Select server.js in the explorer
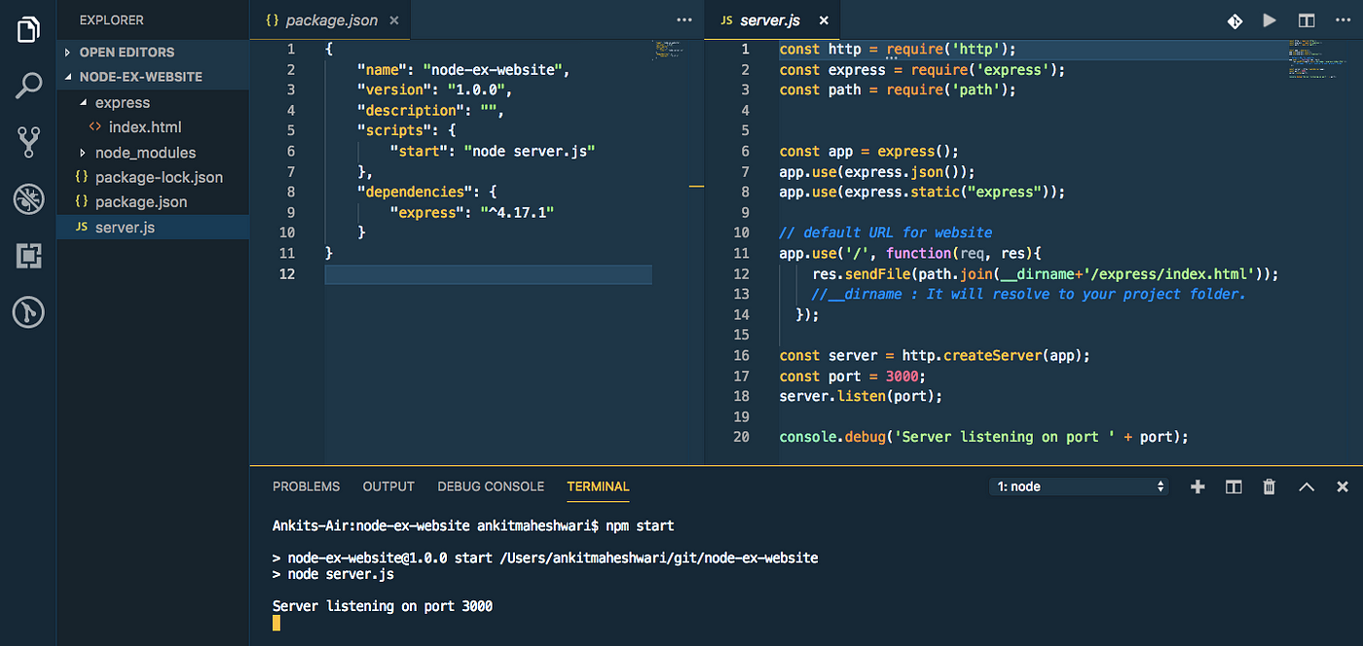 [x=125, y=227]
